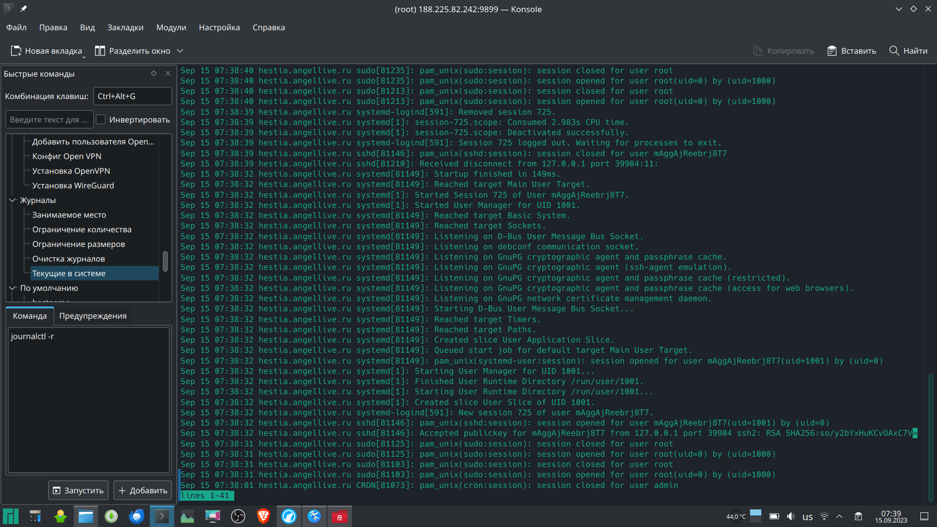Toggle the Инвертировать checkbox

point(101,120)
